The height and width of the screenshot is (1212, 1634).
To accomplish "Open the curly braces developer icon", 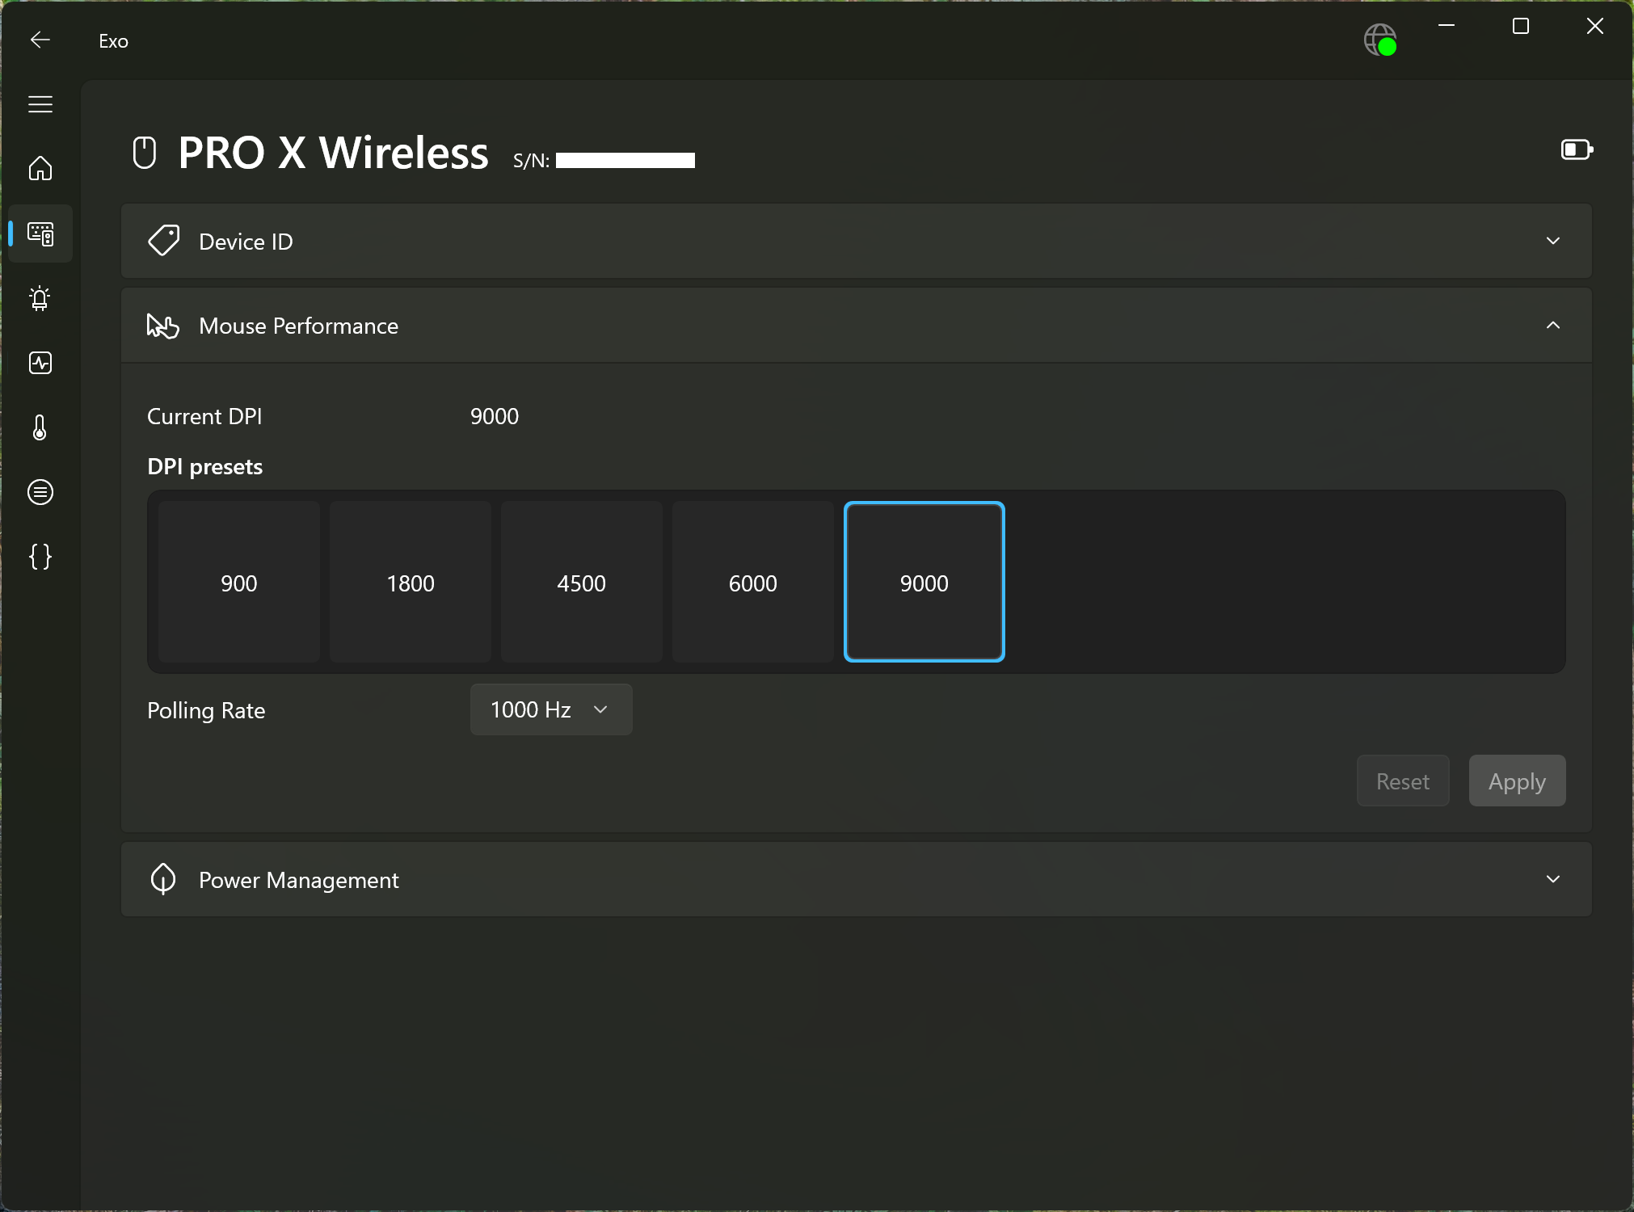I will coord(40,557).
